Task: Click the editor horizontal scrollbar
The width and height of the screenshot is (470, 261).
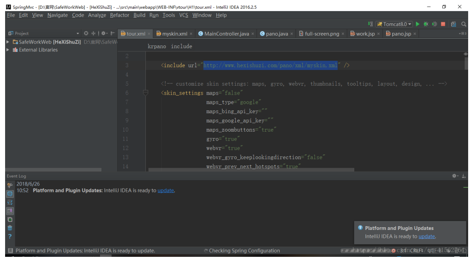Action: (x=251, y=170)
